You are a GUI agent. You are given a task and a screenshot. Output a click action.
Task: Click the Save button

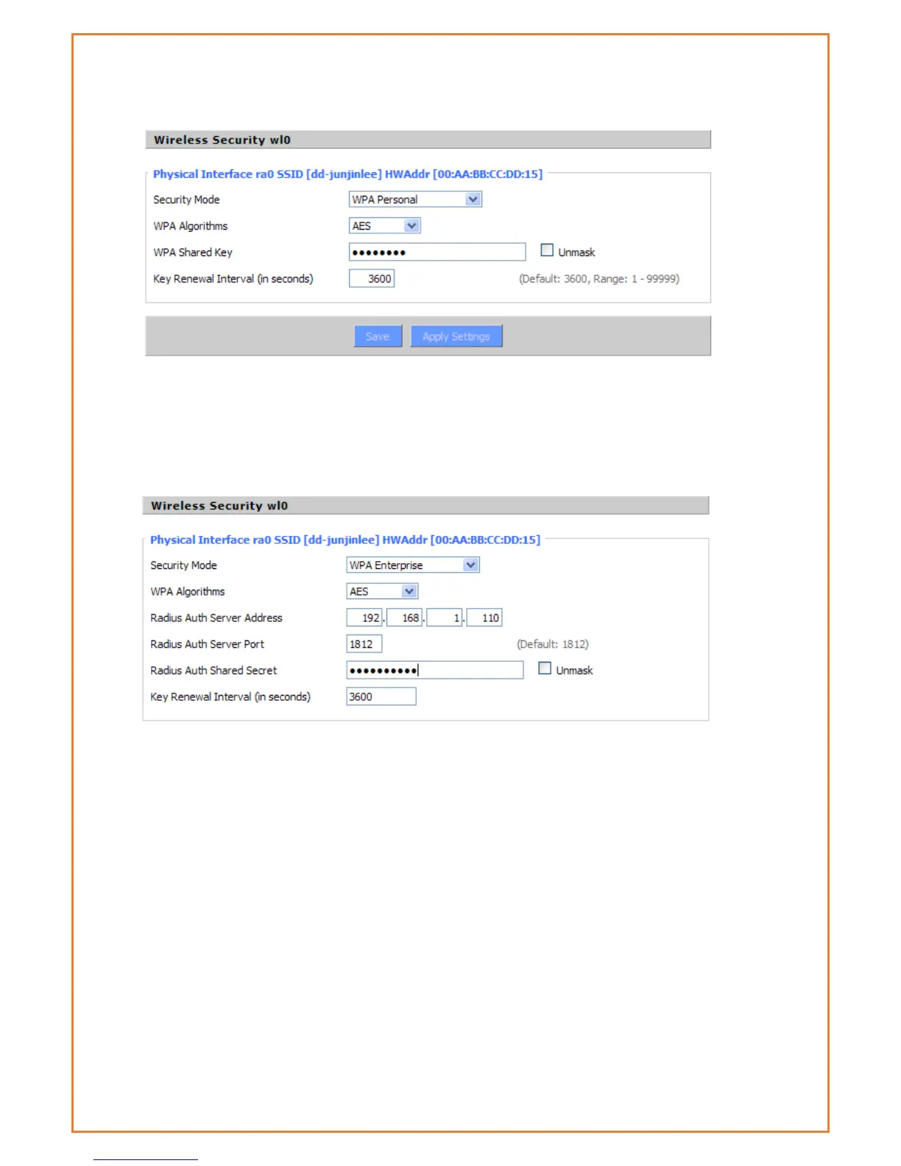tap(378, 336)
